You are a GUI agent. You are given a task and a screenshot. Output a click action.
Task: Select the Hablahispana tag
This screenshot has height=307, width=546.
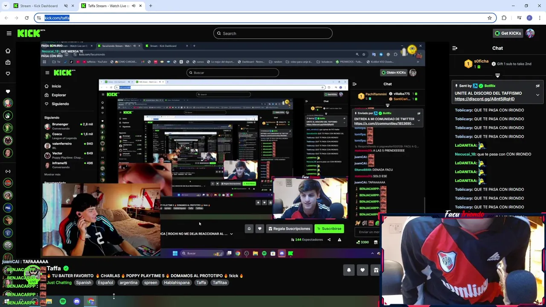coord(177,283)
